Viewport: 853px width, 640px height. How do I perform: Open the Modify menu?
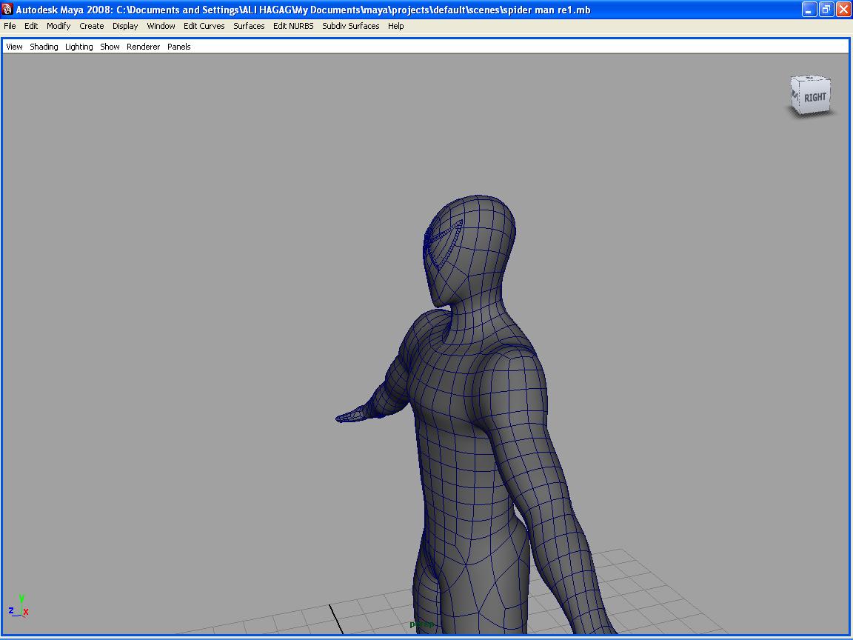tap(58, 26)
